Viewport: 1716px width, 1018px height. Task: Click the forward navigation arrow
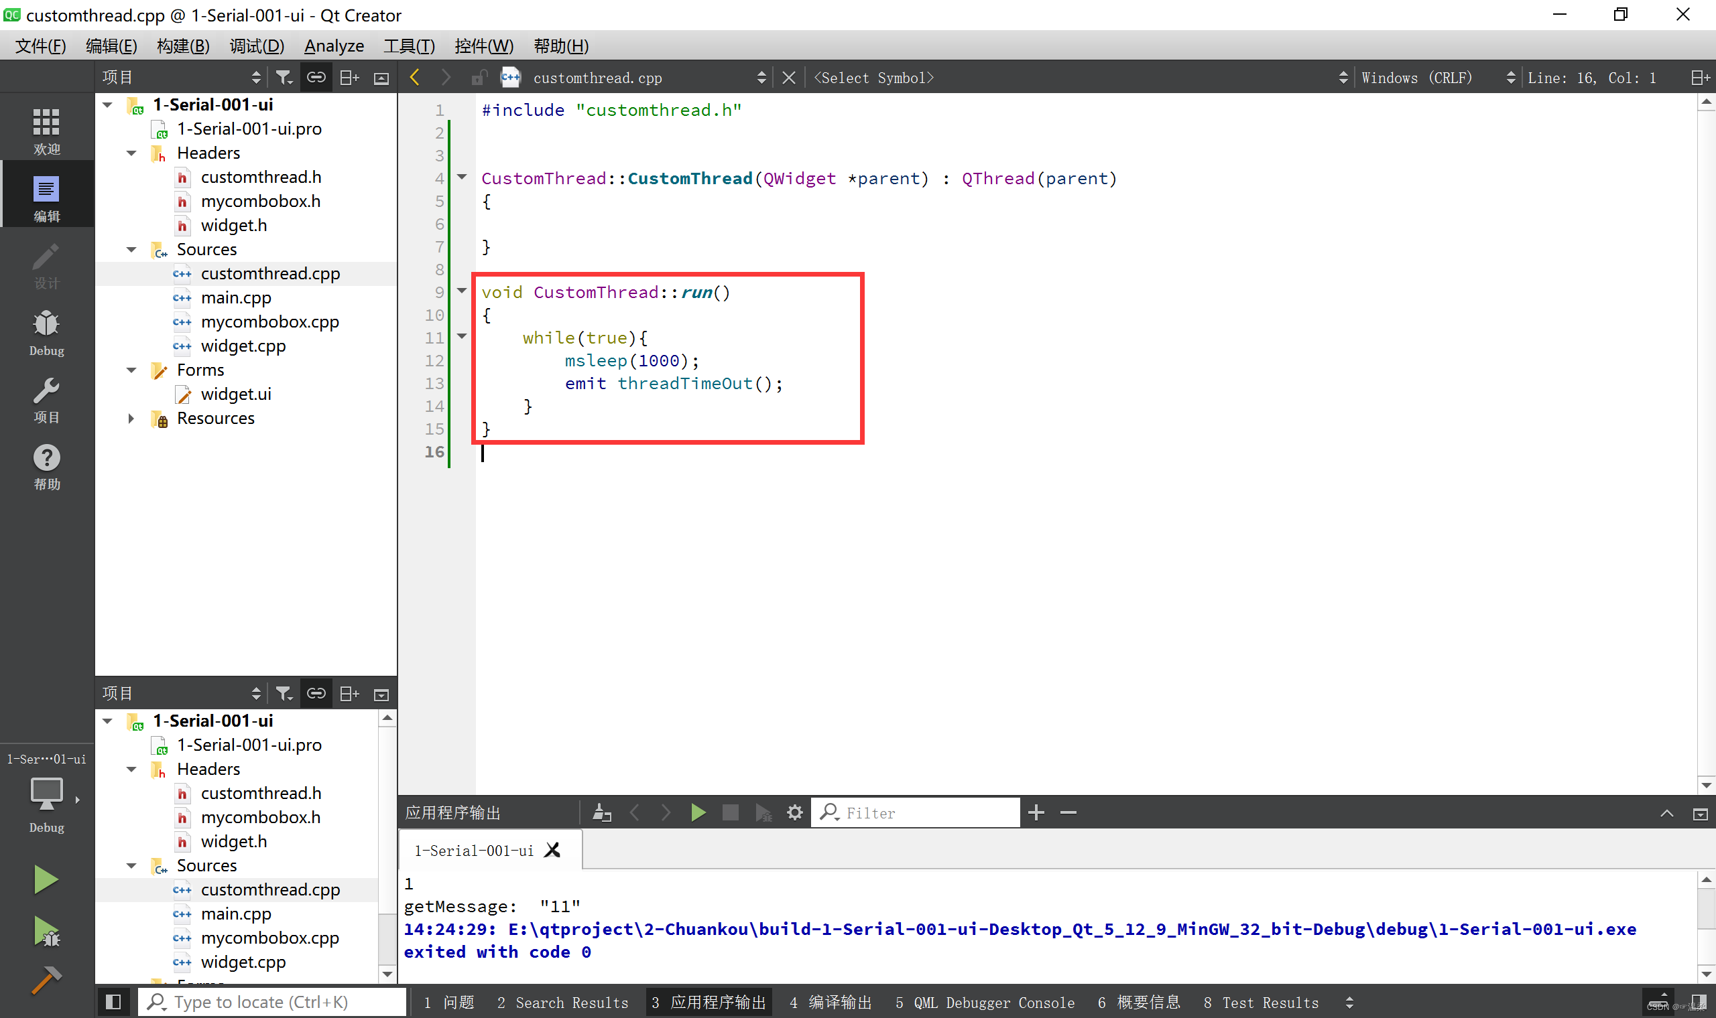445,76
